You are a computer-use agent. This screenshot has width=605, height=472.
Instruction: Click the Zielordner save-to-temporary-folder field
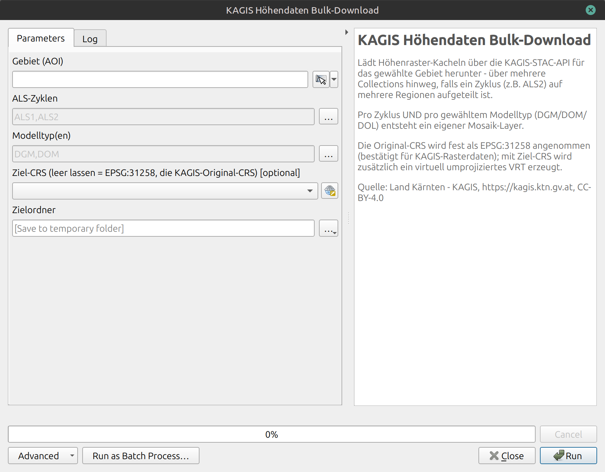[x=163, y=228]
